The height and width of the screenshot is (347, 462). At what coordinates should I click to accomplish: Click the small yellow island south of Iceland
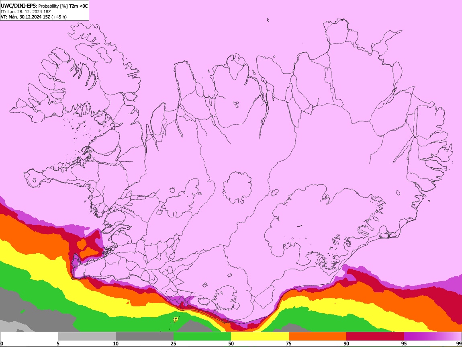tap(176, 319)
